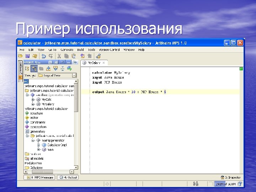Click the Cut scissors toolbar icon
The image size is (256, 192).
[x=59, y=56]
